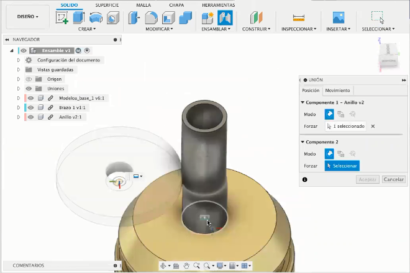Click the Joint tool icon

(225, 18)
